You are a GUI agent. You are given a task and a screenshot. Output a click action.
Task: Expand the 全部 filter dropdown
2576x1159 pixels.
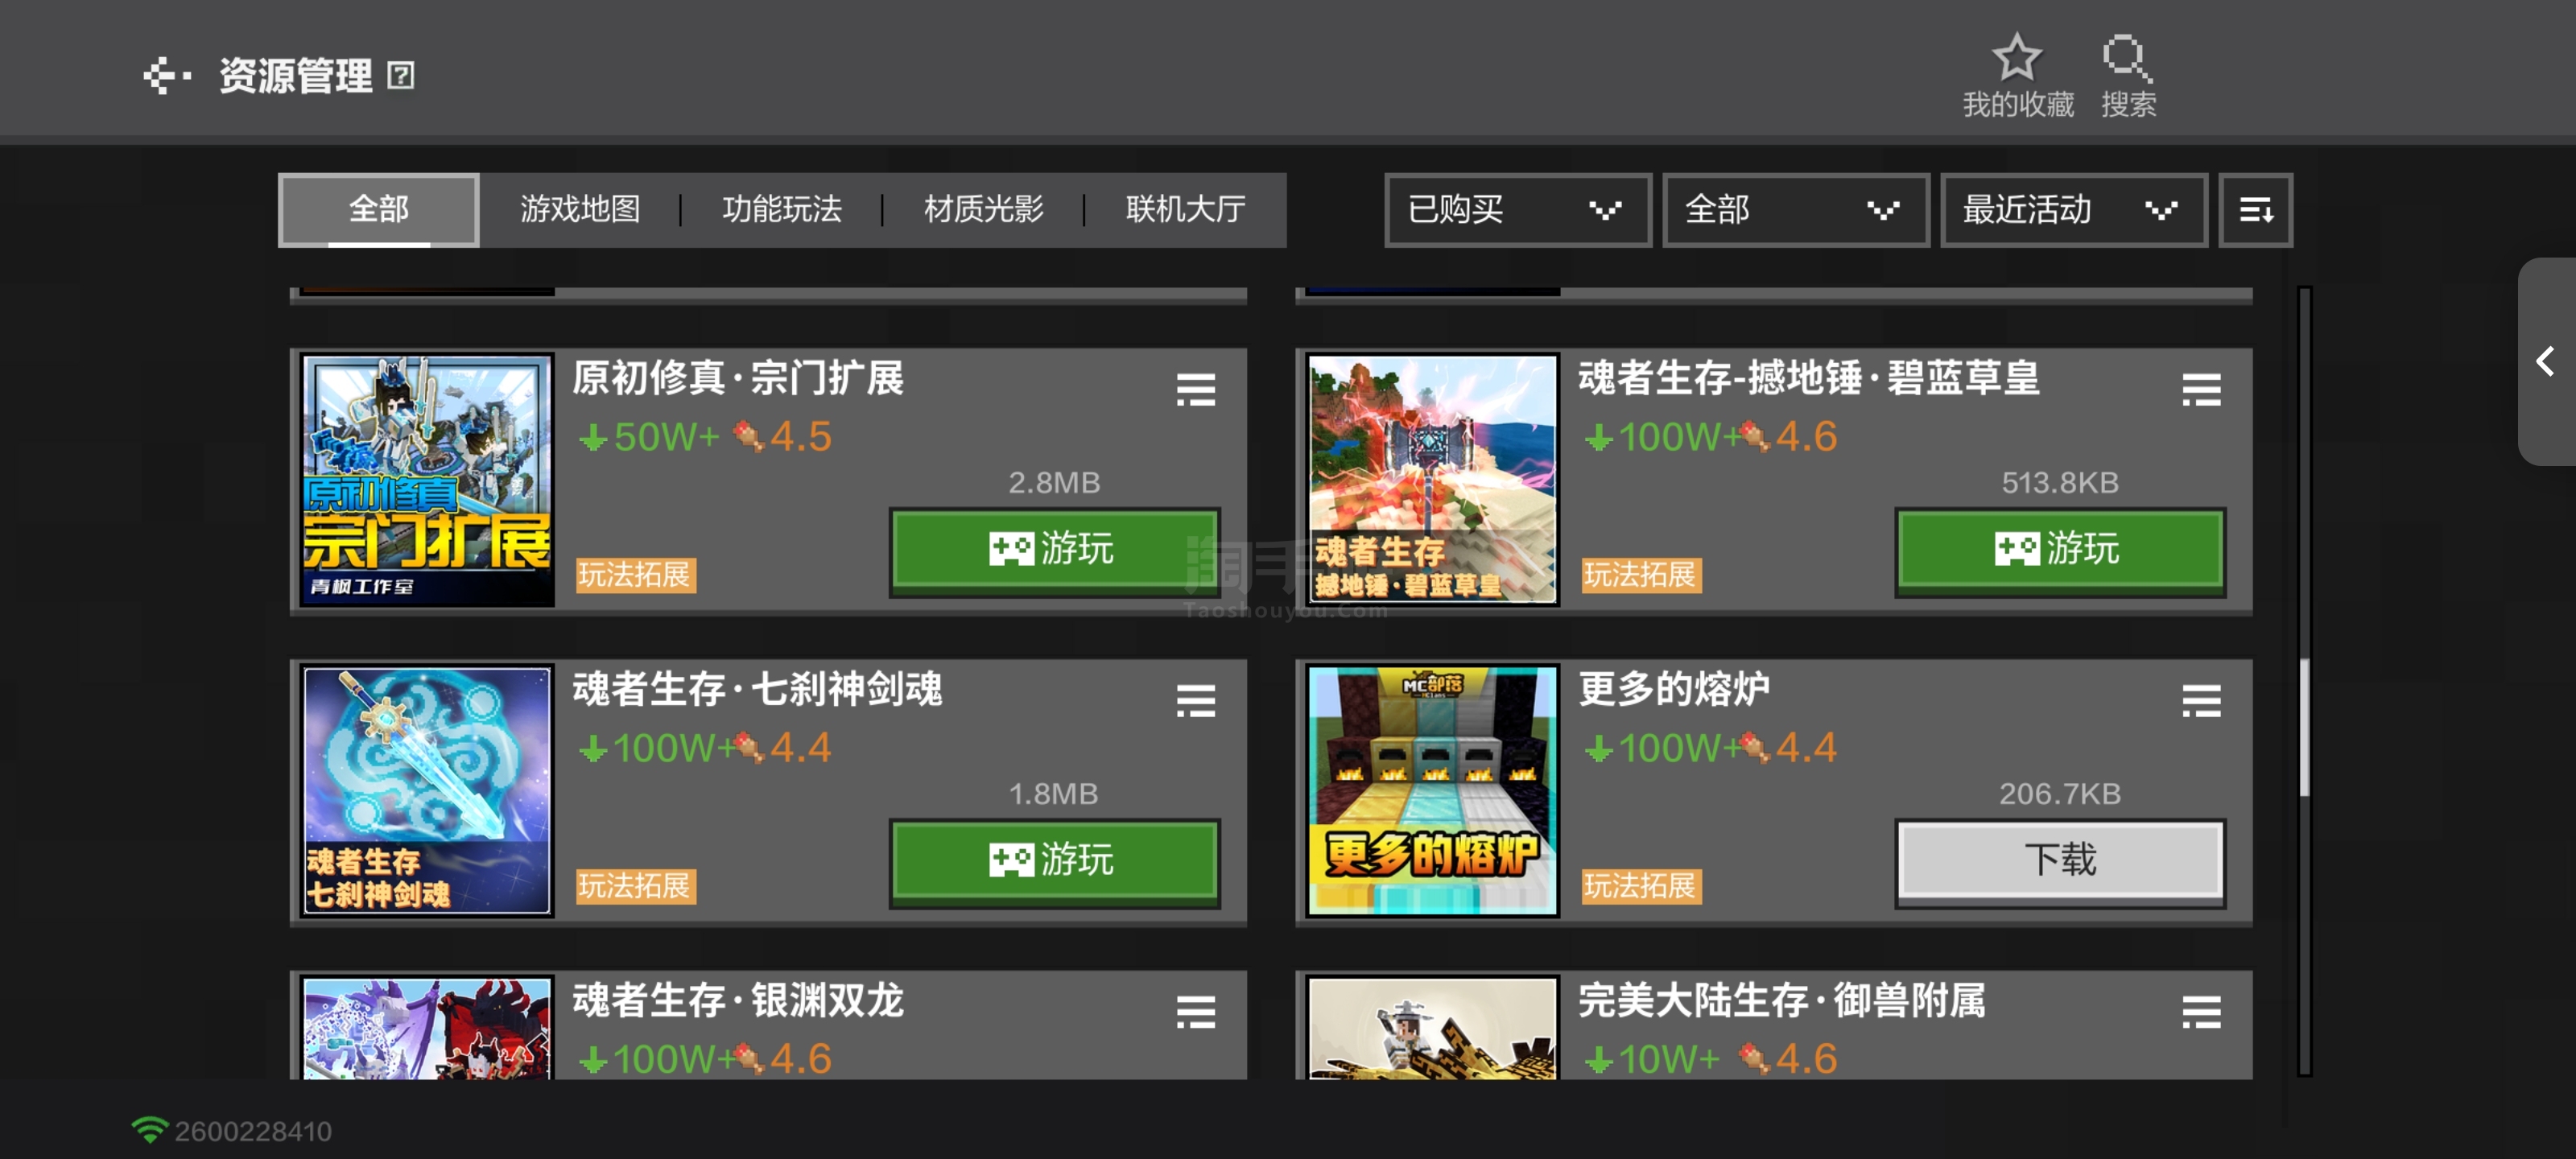coord(1794,210)
